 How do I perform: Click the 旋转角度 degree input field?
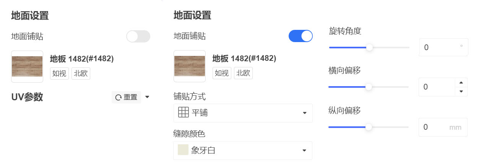coord(444,47)
